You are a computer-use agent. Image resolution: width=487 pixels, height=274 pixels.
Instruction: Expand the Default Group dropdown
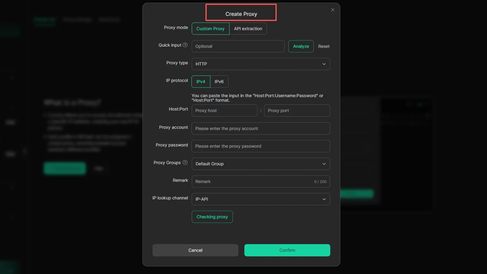pyautogui.click(x=261, y=164)
